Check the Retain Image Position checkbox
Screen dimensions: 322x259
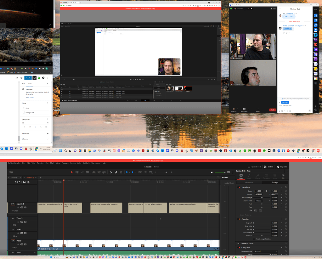click(x=254, y=239)
